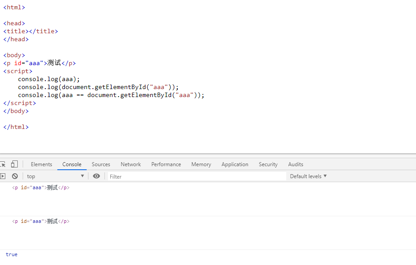Click the aaa == comparison code line
The width and height of the screenshot is (416, 265).
(x=111, y=95)
